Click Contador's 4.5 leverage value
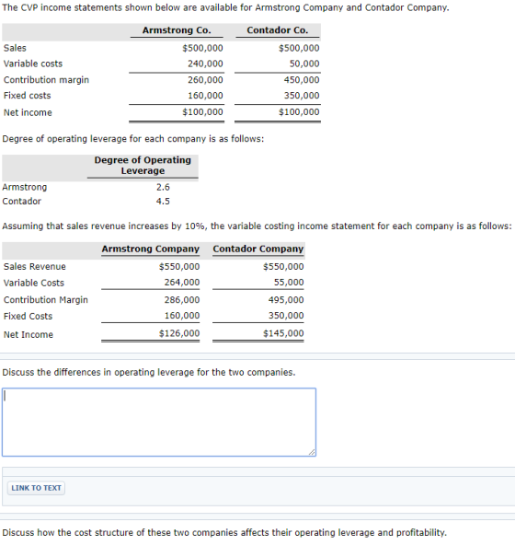Screen dimensions: 515x545 [163, 202]
